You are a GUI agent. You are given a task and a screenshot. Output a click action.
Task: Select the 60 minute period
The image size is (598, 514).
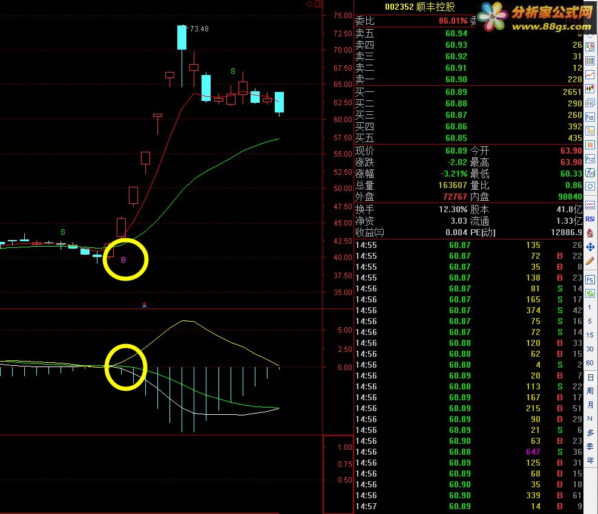590,363
